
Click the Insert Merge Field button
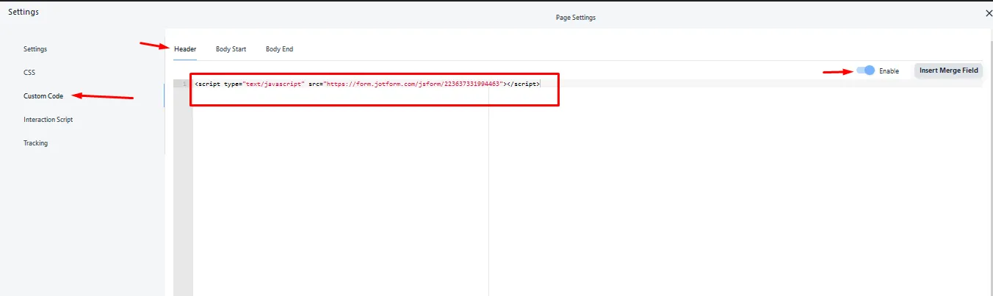click(948, 71)
